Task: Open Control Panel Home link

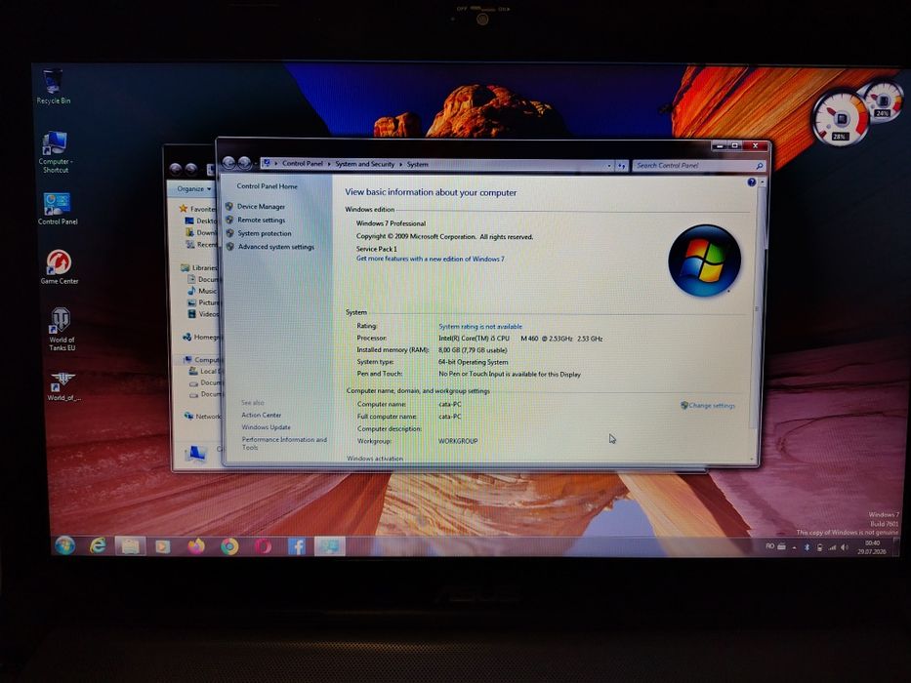Action: pos(267,186)
